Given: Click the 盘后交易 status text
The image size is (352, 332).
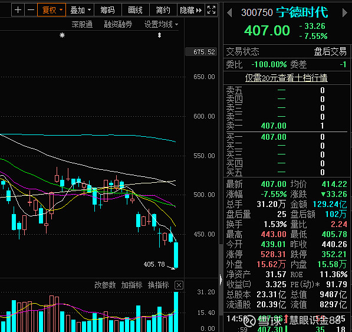Looking at the screenshot, I should pyautogui.click(x=330, y=52).
